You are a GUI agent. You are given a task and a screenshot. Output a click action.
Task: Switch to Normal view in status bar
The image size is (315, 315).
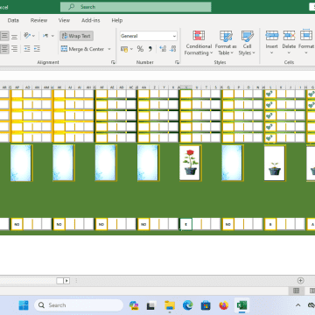click(296, 290)
